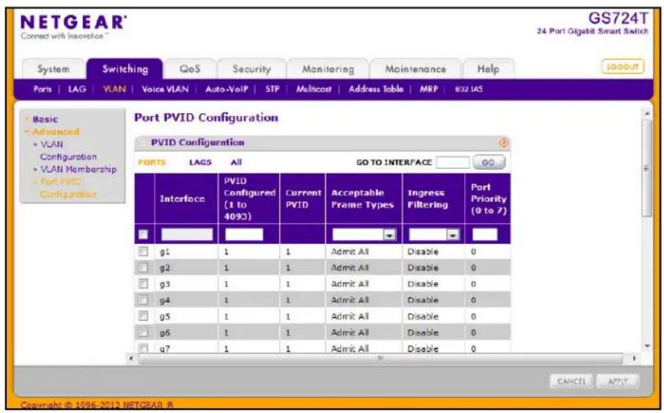This screenshot has width=664, height=413.
Task: Click the PVID Configured input field
Action: (x=244, y=234)
